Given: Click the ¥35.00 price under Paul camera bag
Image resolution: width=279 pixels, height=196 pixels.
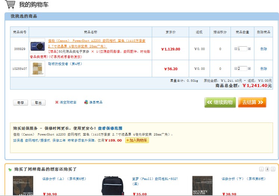Looking at the screenshot, I should (139, 194).
